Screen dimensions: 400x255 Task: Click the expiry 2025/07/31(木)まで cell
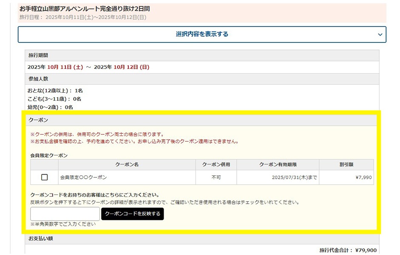tap(278, 177)
